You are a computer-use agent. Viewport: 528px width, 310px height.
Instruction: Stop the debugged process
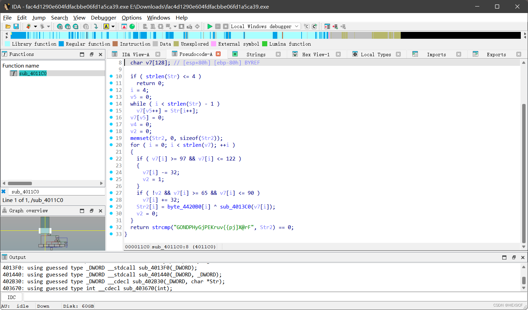tap(225, 26)
